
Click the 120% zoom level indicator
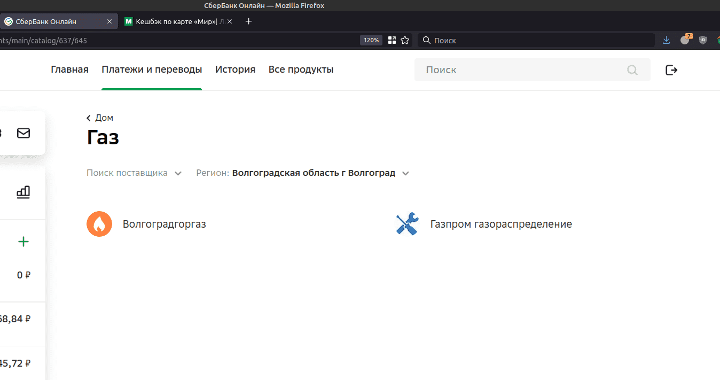371,40
